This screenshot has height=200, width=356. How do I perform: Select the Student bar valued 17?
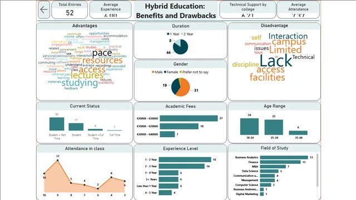76,127
